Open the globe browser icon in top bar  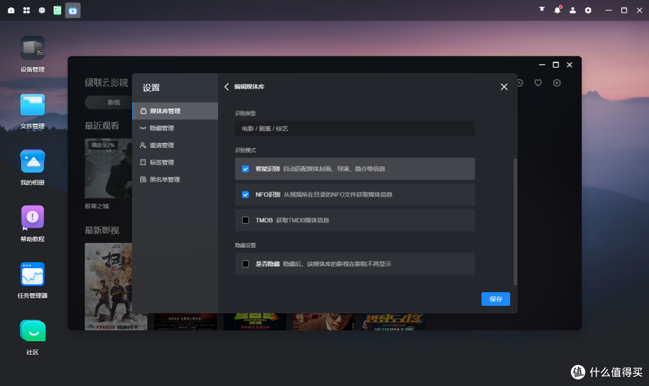(42, 10)
